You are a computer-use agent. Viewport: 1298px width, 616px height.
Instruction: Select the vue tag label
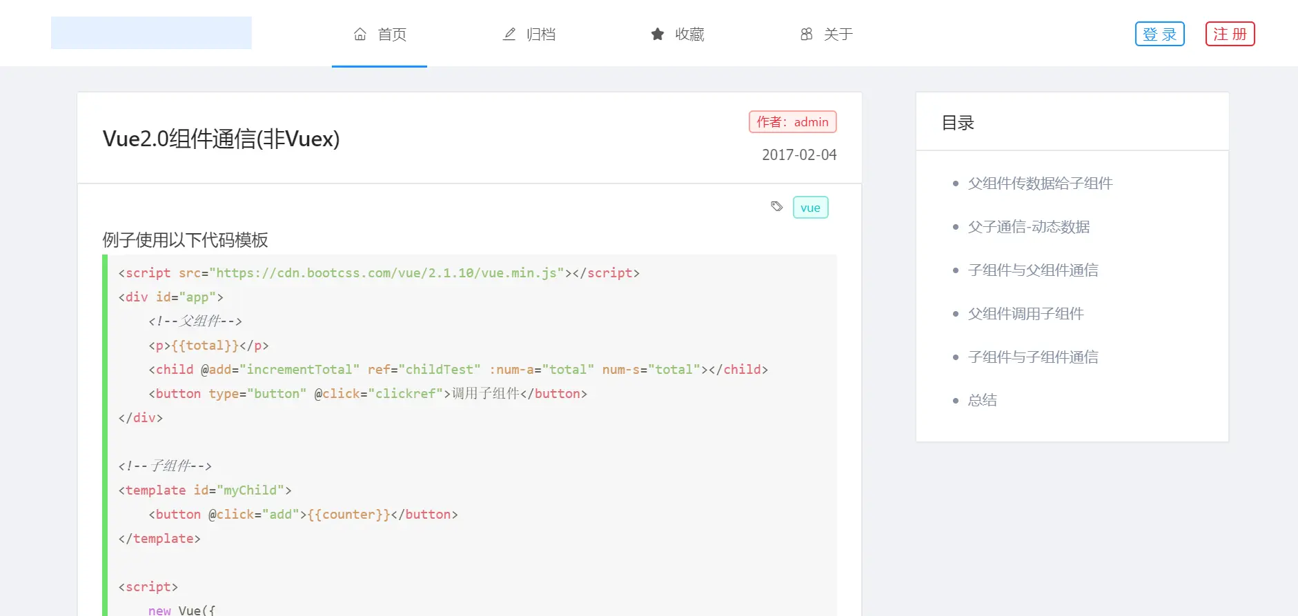[811, 208]
